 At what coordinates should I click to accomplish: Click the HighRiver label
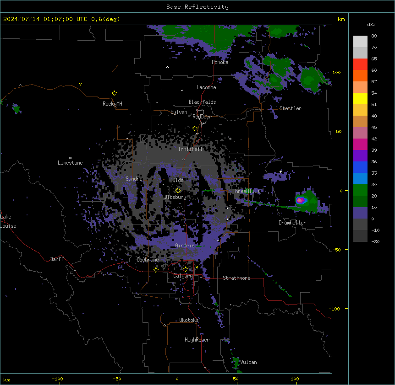tap(197, 340)
